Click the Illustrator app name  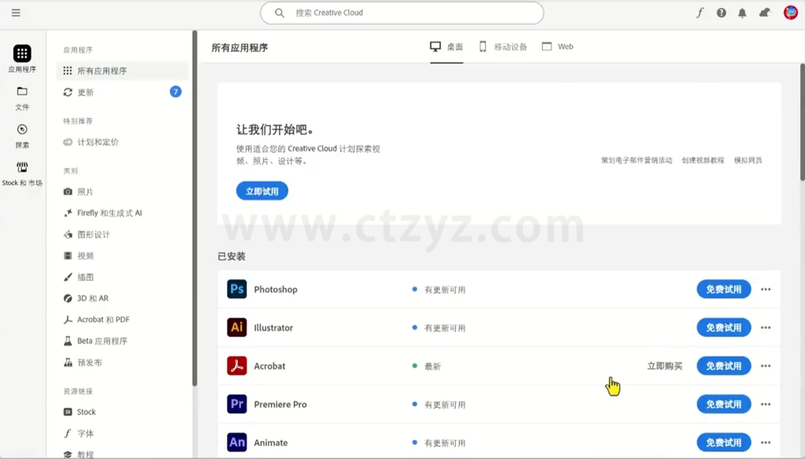(x=273, y=328)
